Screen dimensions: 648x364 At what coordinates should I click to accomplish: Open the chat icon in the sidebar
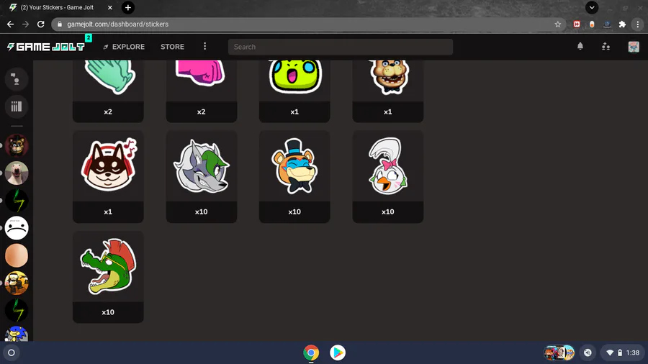[17, 79]
